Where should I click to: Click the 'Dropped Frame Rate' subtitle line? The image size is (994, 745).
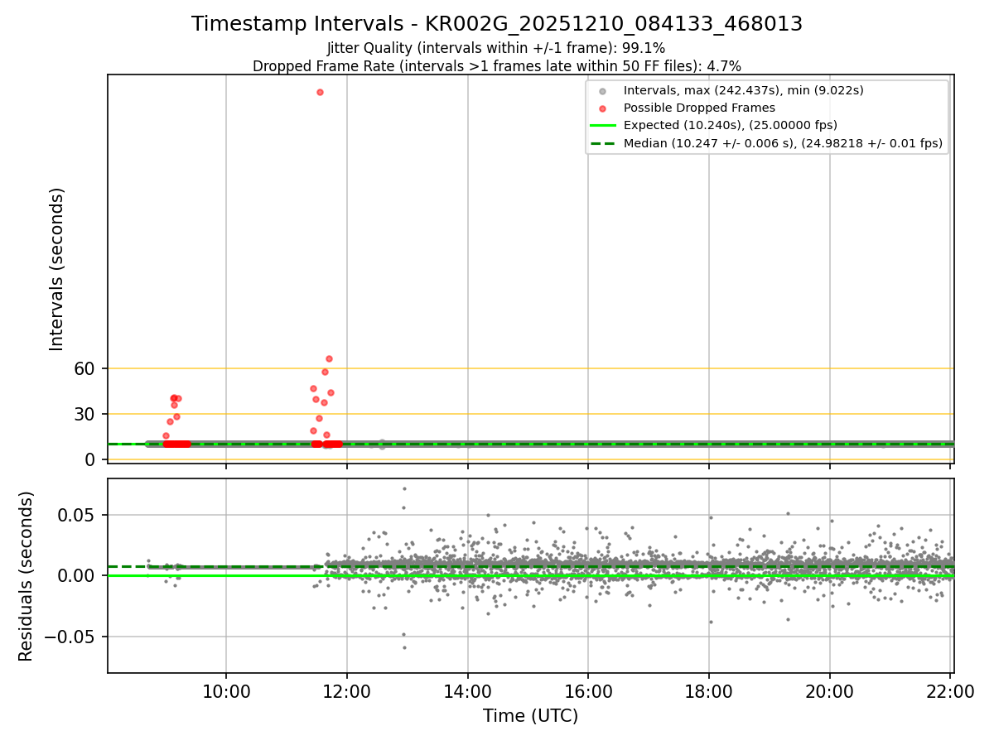pyautogui.click(x=497, y=66)
